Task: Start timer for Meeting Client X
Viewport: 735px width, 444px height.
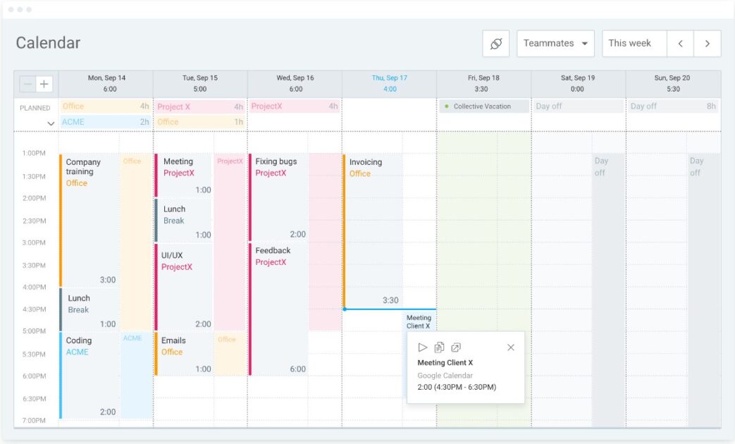Action: (422, 347)
